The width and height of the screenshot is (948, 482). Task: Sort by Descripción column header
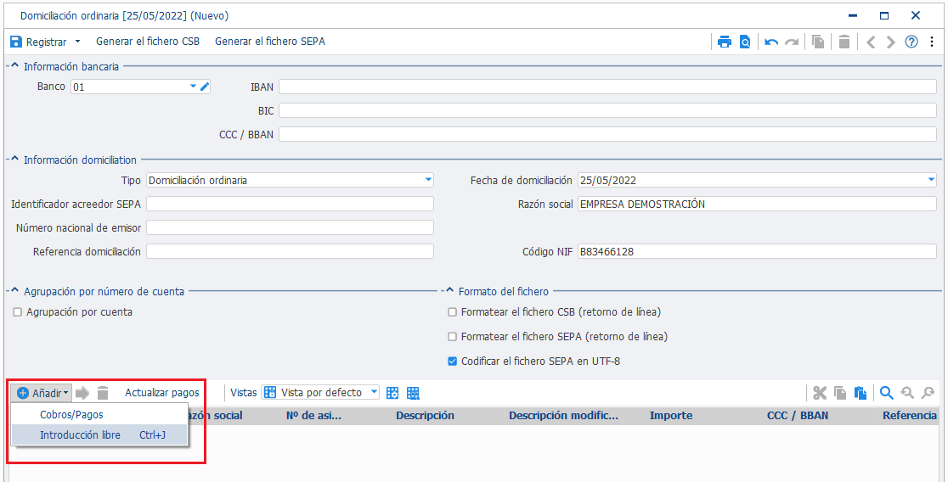click(425, 416)
